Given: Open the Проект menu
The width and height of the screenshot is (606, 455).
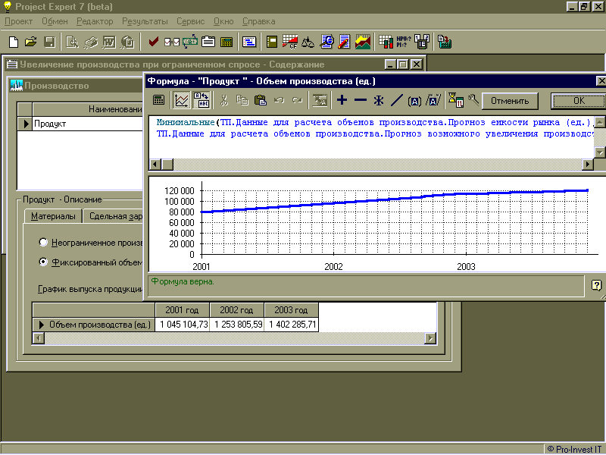Looking at the screenshot, I should [x=18, y=22].
